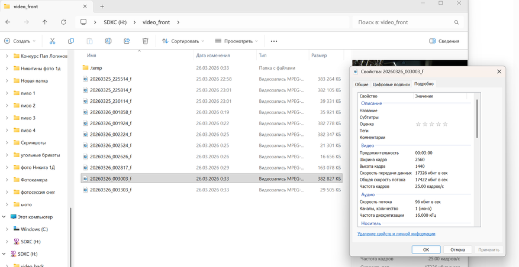519x267 pixels.
Task: Refresh the current folder view
Action: point(63,22)
